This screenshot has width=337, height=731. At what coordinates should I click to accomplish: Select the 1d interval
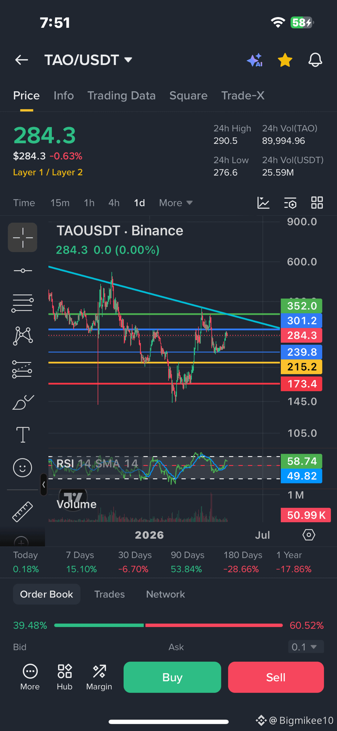point(140,203)
